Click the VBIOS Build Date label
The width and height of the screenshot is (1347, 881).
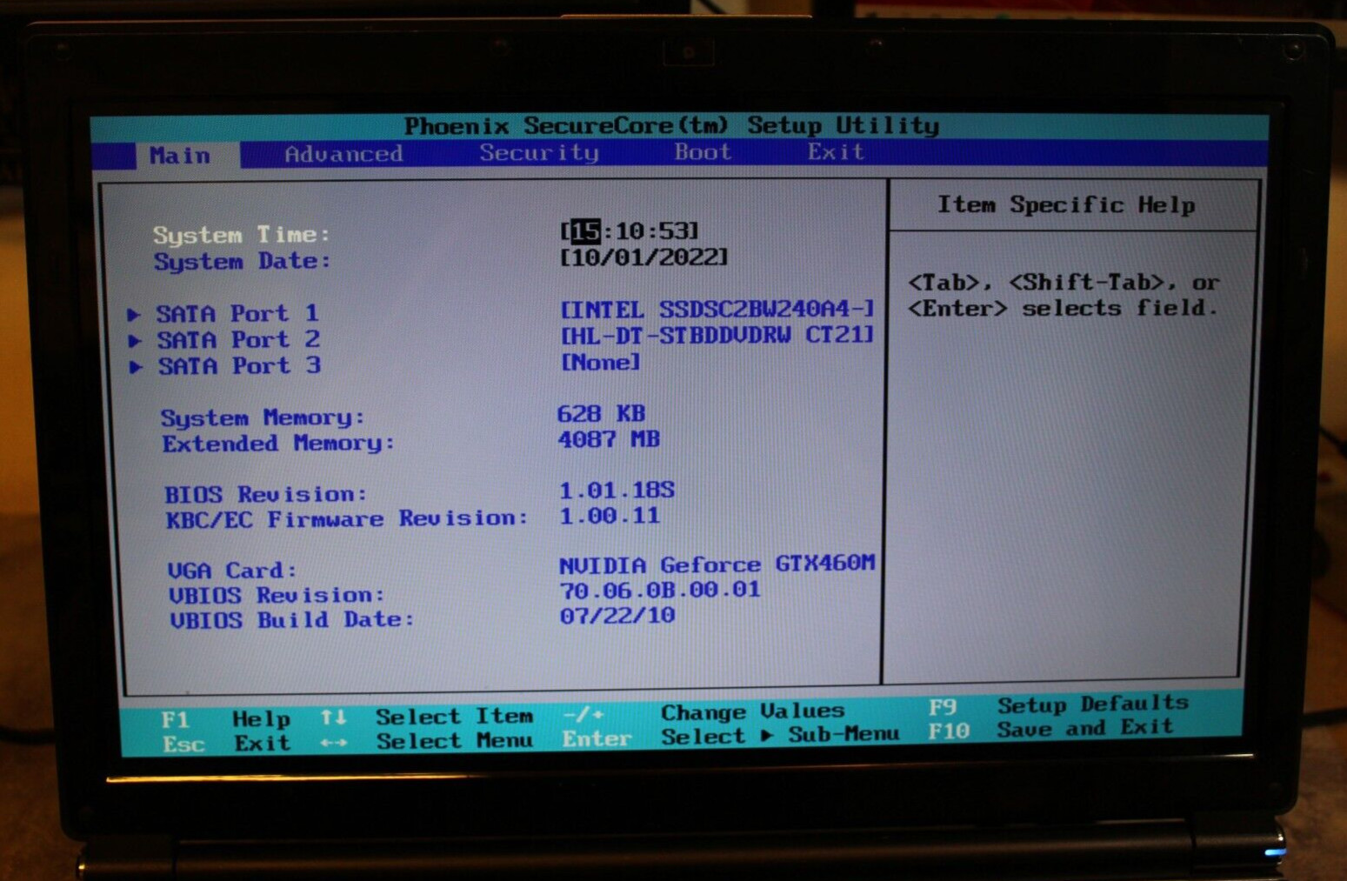pyautogui.click(x=291, y=620)
